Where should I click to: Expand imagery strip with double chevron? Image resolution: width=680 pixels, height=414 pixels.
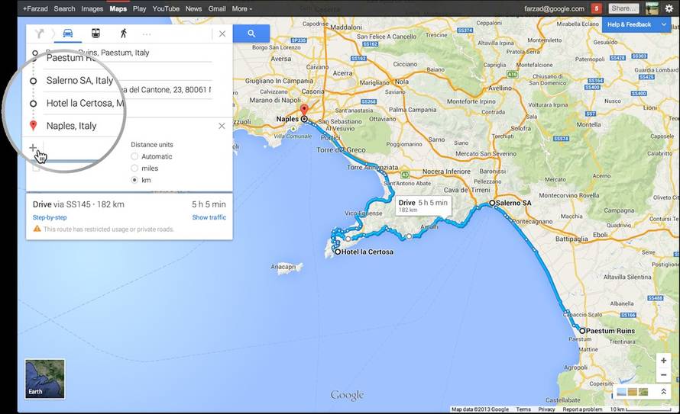663,391
